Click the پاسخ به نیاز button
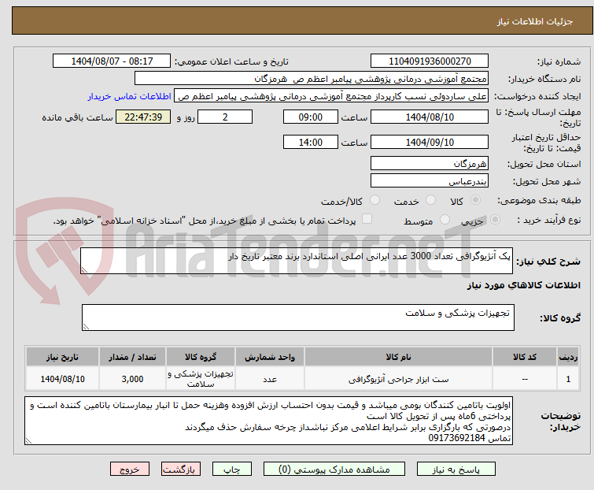 pos(456,470)
